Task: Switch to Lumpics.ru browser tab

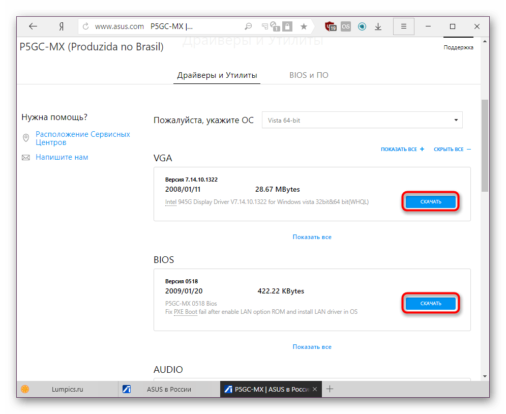Action: (67, 389)
